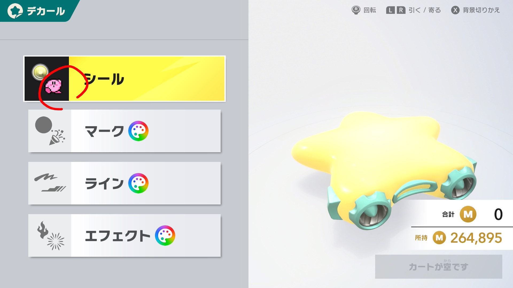Open the ライン menu item
The image size is (513, 288).
pyautogui.click(x=125, y=183)
